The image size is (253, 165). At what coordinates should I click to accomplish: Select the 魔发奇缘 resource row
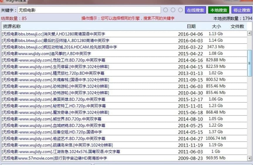point(124,112)
